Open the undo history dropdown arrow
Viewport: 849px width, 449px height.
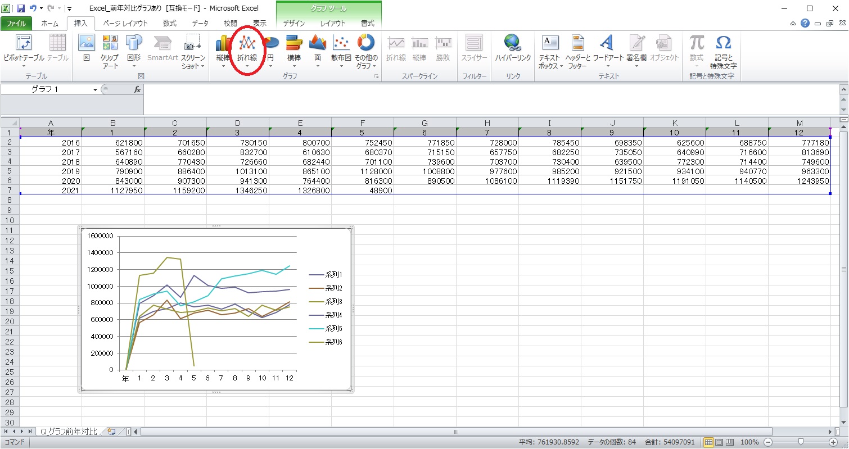(x=42, y=8)
